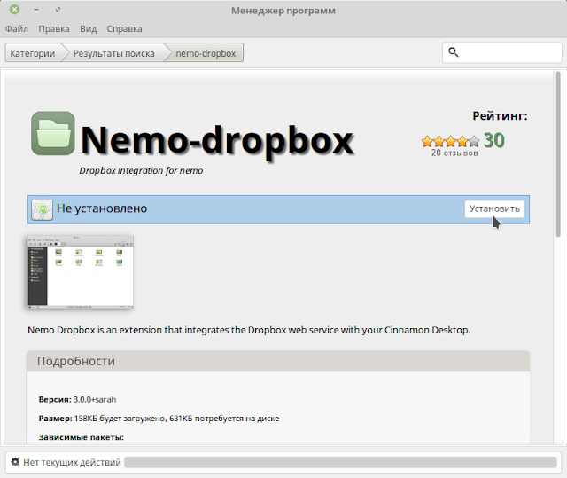Click the Mint package status icon
Screen dimensions: 567x478
point(42,210)
